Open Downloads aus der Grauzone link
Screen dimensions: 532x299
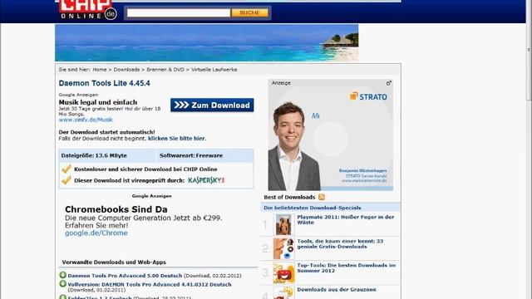(337, 290)
